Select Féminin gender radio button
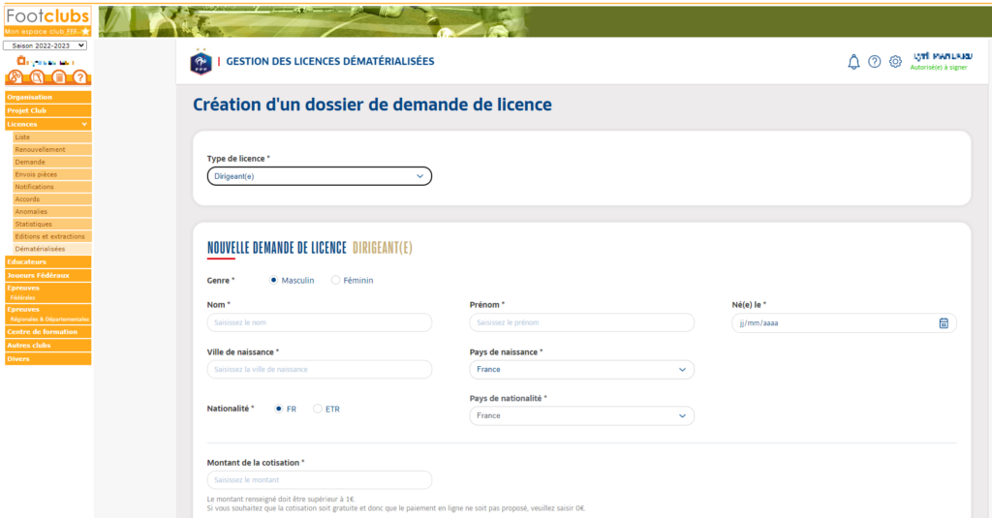Viewport: 992px width, 518px height. 335,280
